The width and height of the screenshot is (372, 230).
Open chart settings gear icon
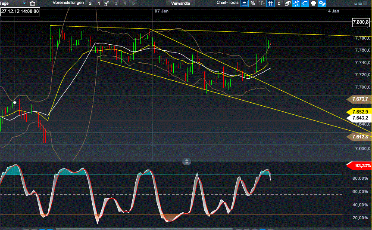322,3
